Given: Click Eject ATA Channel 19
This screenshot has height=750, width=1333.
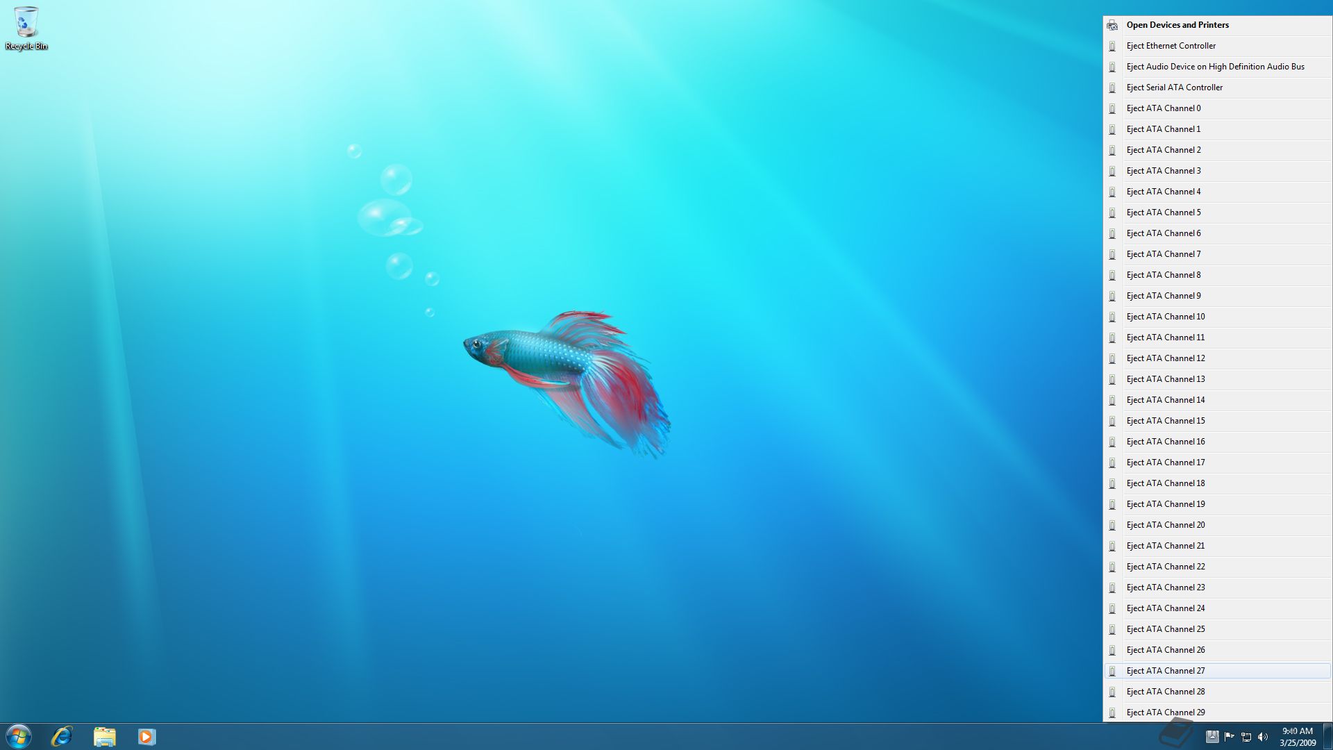Looking at the screenshot, I should (1217, 504).
